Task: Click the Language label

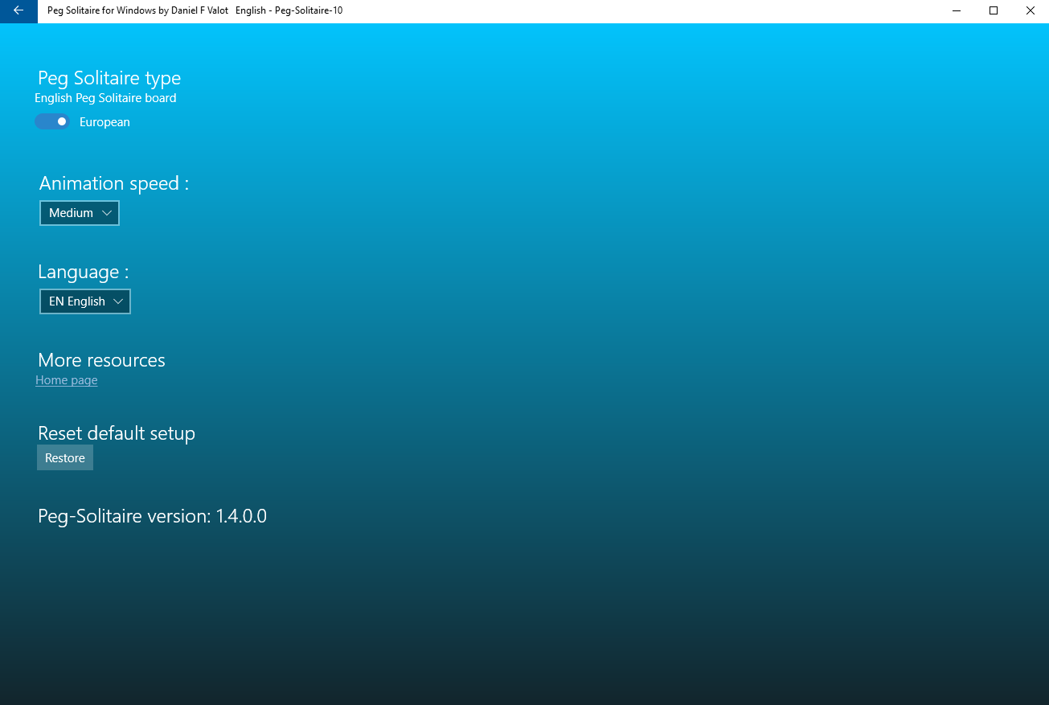Action: (84, 272)
